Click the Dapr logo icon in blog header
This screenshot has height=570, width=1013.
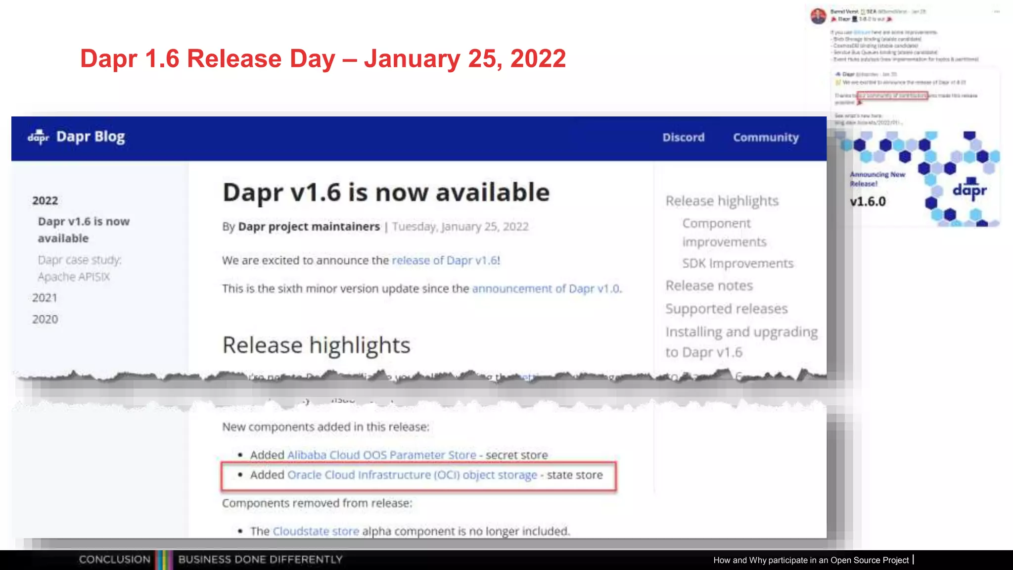tap(38, 137)
